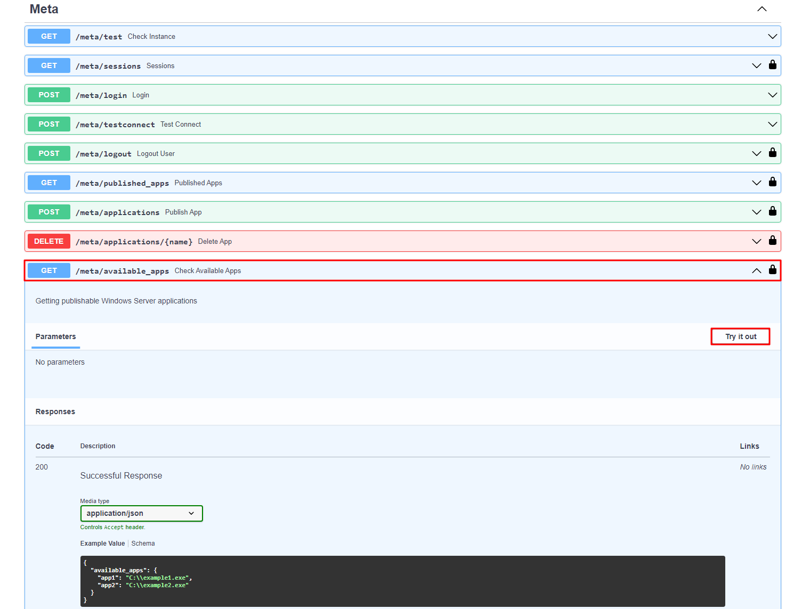Switch to the Schema tab

tap(143, 544)
